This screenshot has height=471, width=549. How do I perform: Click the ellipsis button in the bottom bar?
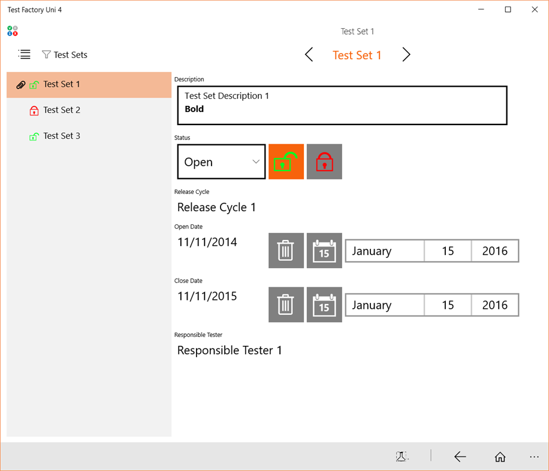click(x=534, y=457)
